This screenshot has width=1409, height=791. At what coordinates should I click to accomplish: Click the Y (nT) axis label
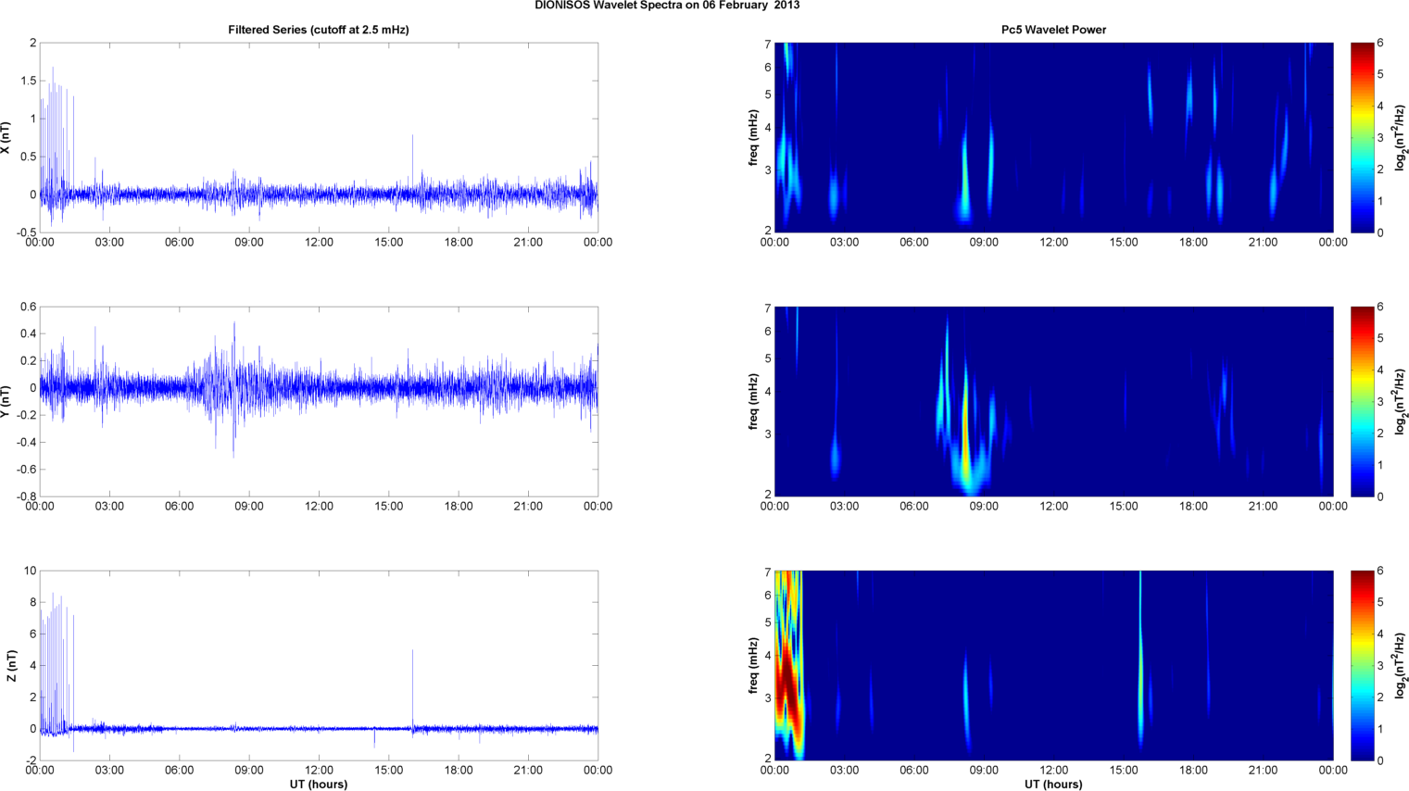(6, 401)
